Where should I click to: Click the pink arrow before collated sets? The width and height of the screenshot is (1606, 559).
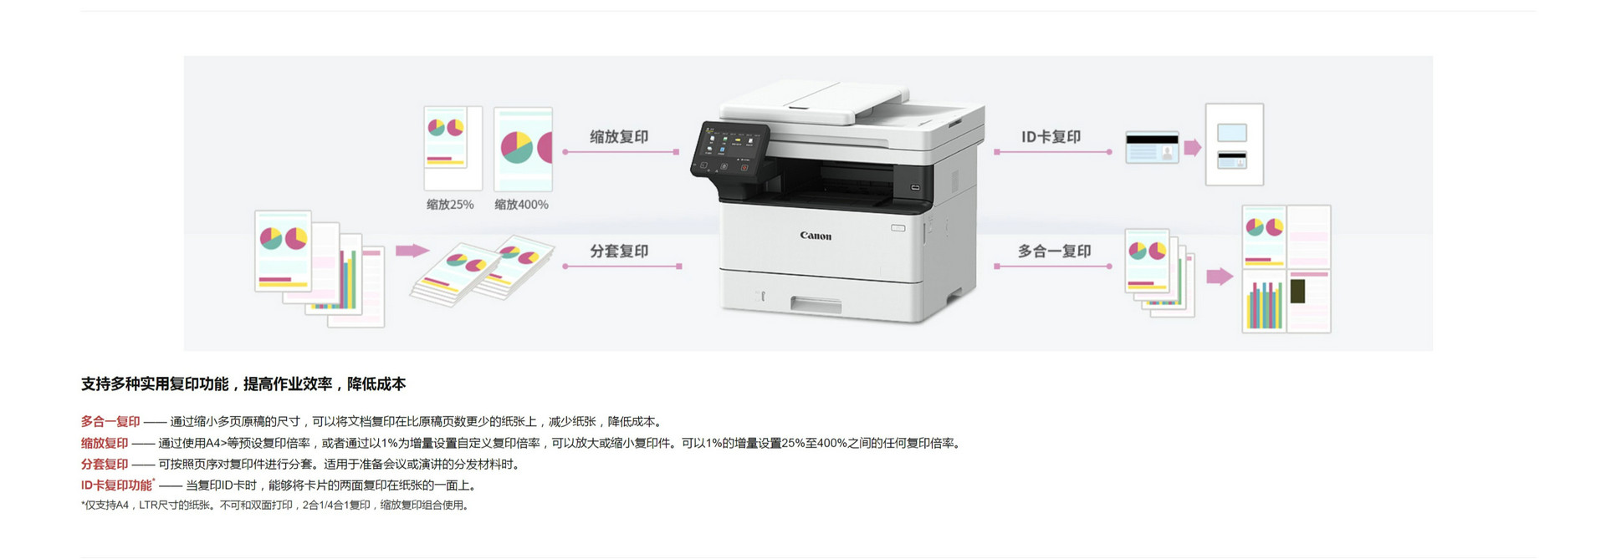click(x=412, y=250)
